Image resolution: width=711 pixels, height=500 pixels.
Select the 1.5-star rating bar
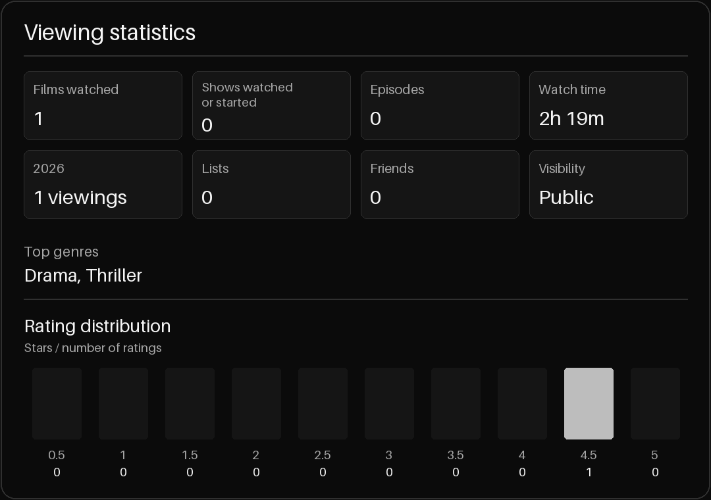pos(190,403)
